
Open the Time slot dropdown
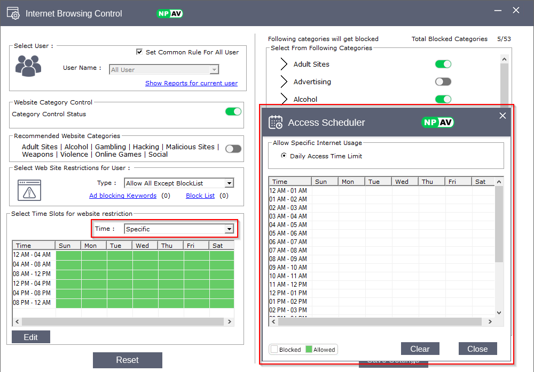[229, 229]
